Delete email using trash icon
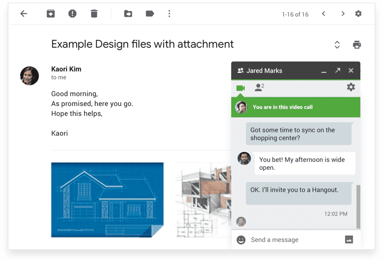 (94, 14)
